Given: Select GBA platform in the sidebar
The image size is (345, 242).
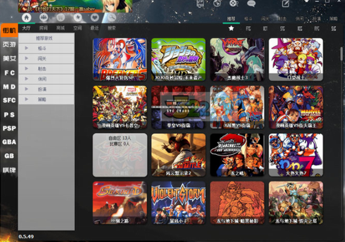Looking at the screenshot, I should click(x=9, y=142).
